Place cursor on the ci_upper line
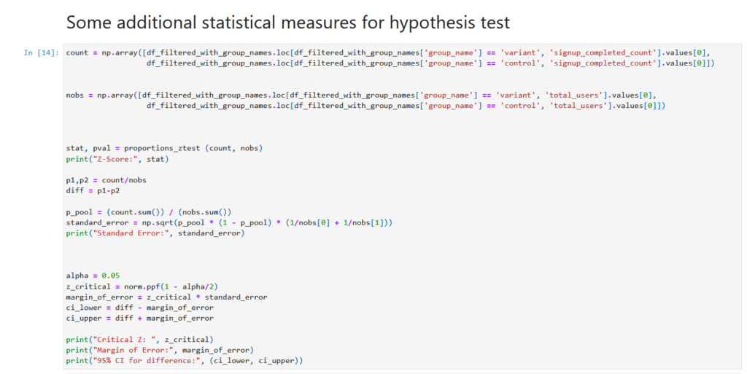This screenshot has height=374, width=747. tap(139, 318)
